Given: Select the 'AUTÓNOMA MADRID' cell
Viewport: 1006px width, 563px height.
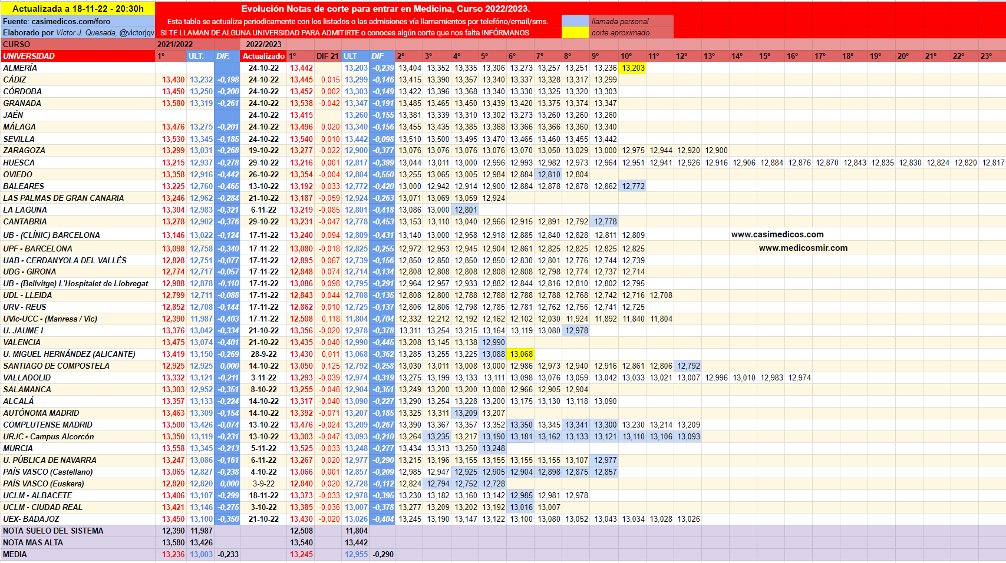Looking at the screenshot, I should [x=78, y=413].
